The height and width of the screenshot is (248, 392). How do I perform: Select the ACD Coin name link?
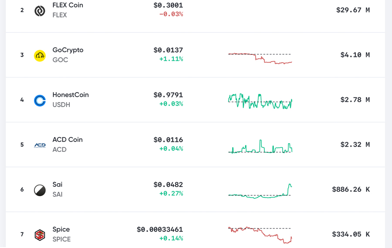click(x=67, y=140)
